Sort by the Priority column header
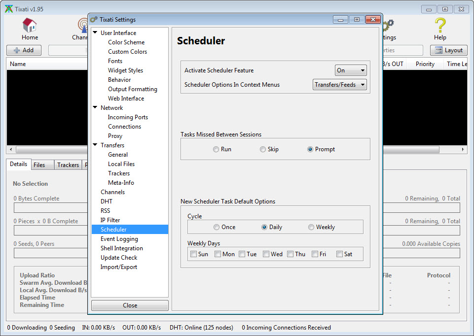 pyautogui.click(x=425, y=64)
